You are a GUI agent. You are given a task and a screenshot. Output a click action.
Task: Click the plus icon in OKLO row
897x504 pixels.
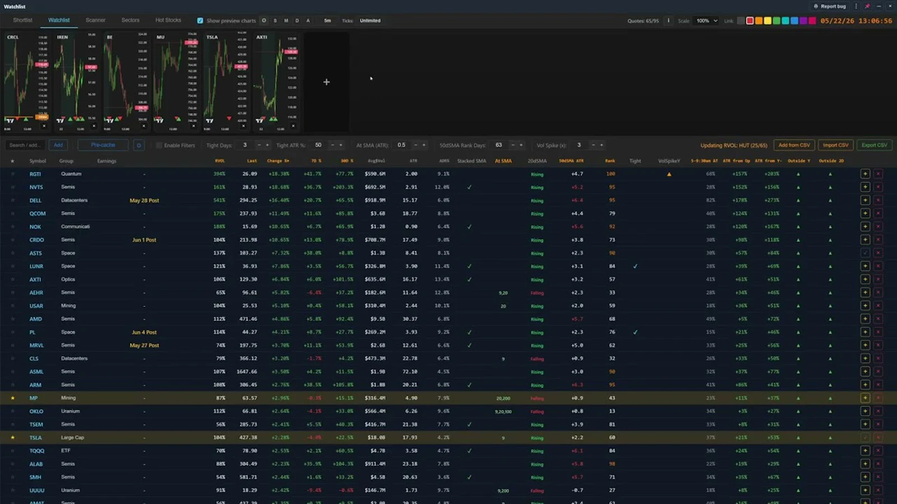pyautogui.click(x=865, y=411)
